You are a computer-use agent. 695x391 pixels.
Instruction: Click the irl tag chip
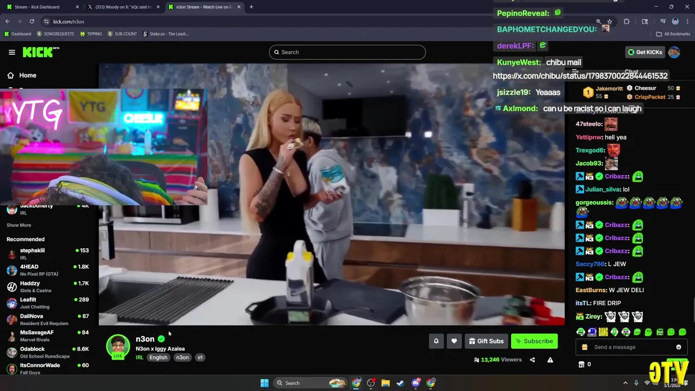(200, 357)
